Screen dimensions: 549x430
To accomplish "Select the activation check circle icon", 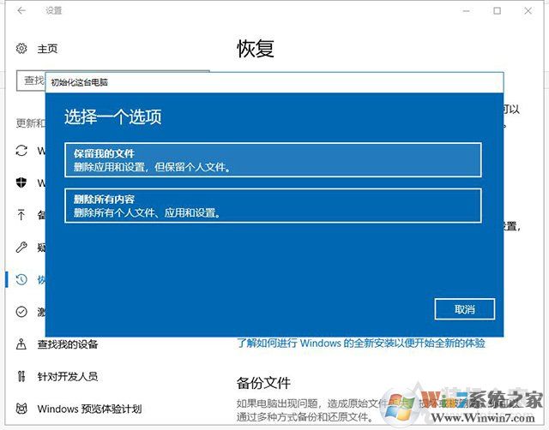I will (21, 312).
